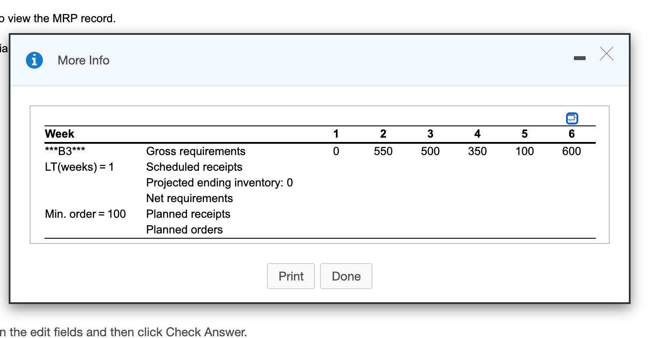Select the Gross requirements value for week 2
Viewport: 662px width, 338px height.
(x=383, y=151)
